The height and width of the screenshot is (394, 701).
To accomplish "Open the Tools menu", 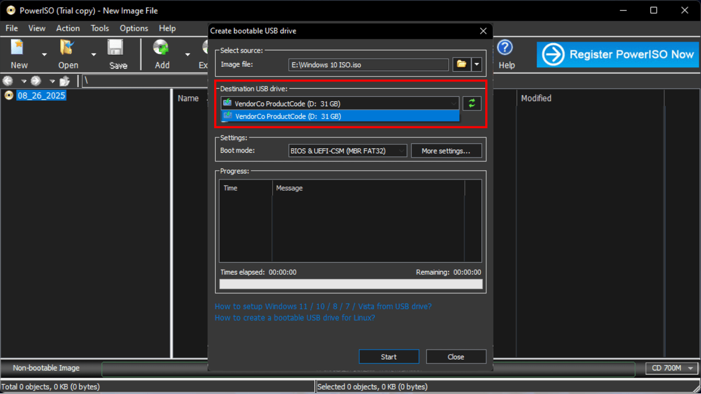I will [100, 28].
